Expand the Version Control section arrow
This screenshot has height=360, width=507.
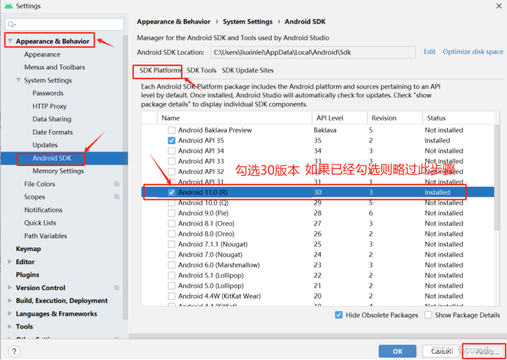point(10,288)
